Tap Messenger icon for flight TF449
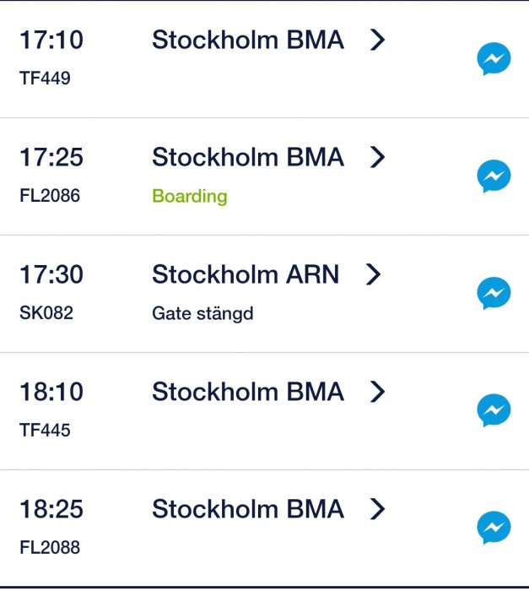This screenshot has height=591, width=529. tap(494, 59)
